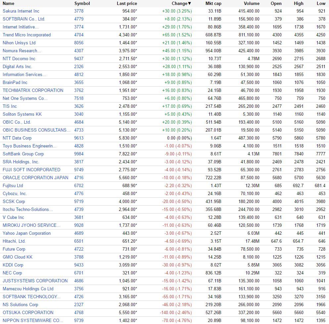The image size is (329, 324).
Task: Open Mamezou Holdings Co Ltd link
Action: tap(28, 289)
